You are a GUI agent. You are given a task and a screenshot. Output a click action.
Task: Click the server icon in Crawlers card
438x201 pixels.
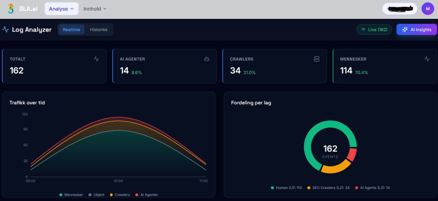point(317,59)
